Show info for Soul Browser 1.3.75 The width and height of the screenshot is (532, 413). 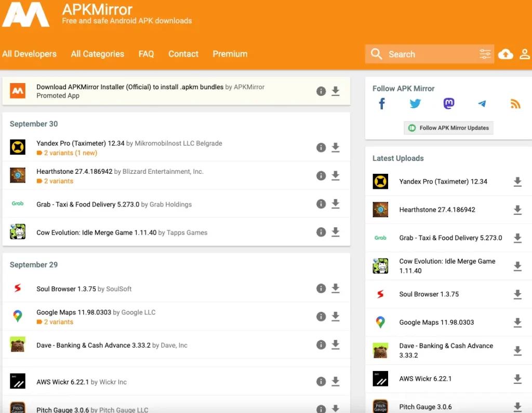pyautogui.click(x=321, y=288)
